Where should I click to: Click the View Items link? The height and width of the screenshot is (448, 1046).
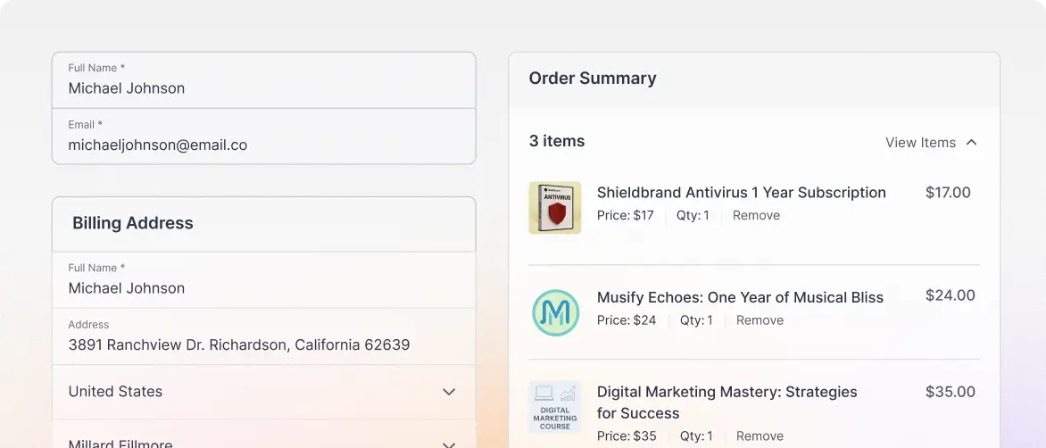[920, 143]
